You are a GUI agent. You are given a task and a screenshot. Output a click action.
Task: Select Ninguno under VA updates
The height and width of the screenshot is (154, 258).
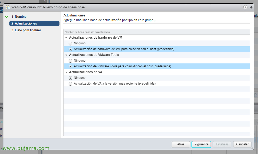click(x=70, y=78)
